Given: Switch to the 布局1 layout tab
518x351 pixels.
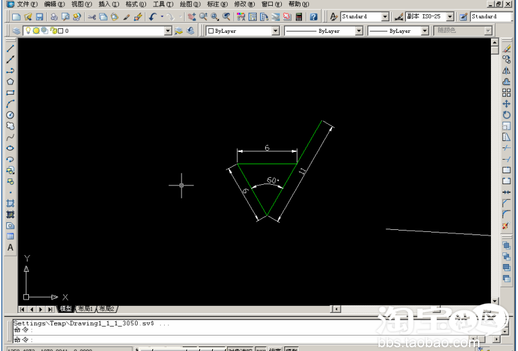Looking at the screenshot, I should pyautogui.click(x=86, y=309).
